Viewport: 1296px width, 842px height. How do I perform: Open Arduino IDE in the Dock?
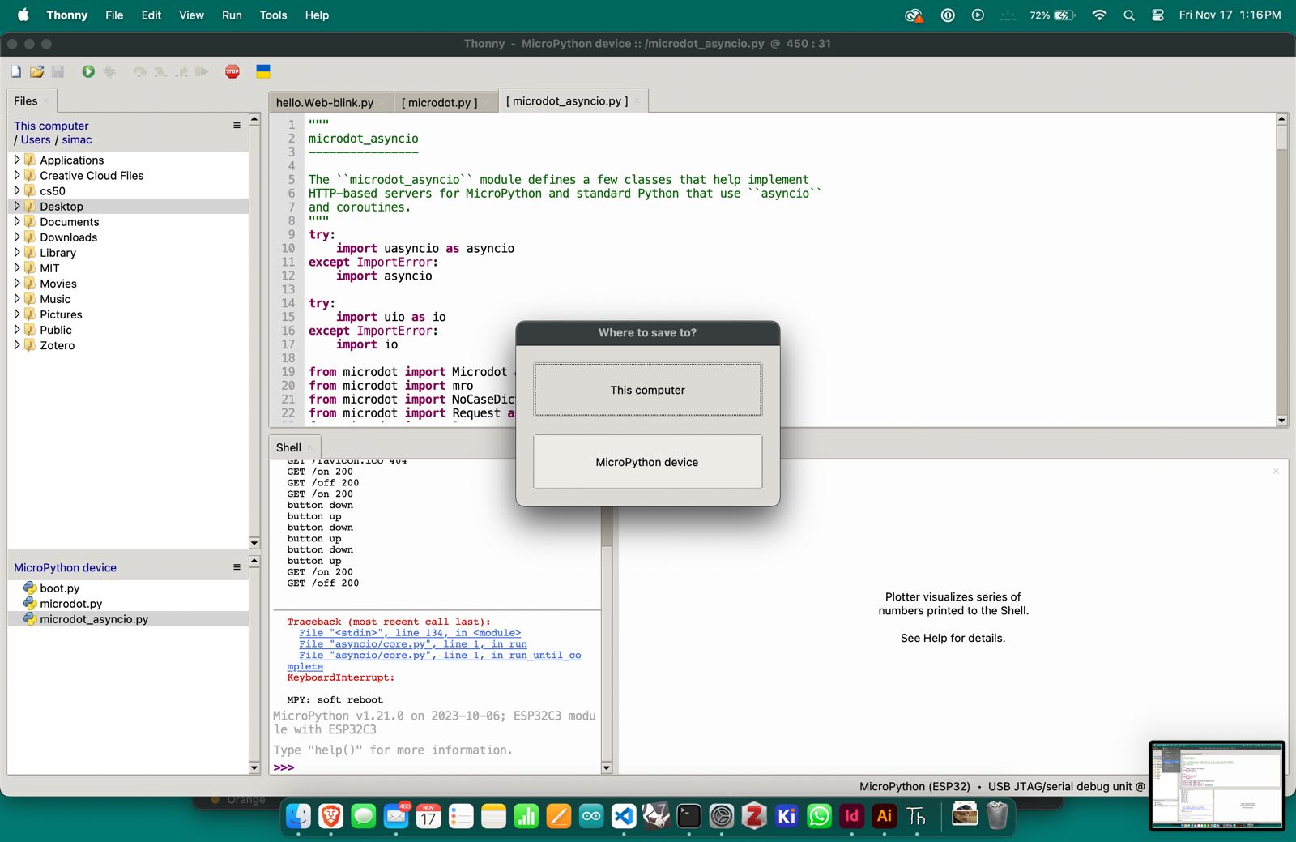click(591, 816)
